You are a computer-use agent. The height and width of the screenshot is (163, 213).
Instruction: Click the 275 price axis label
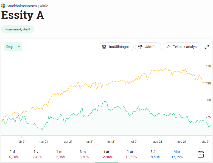208,117
